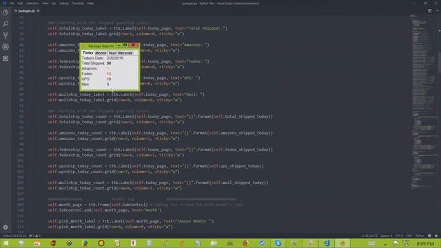Open the Search view in activity bar
Image resolution: width=441 pixels, height=248 pixels.
click(6, 24)
